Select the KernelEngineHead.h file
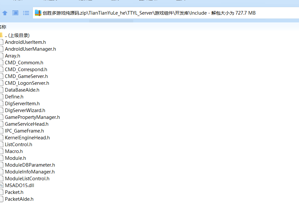299x203 pixels. coord(27,138)
